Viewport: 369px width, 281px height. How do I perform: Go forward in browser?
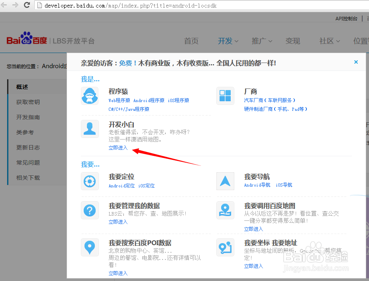(x=15, y=5)
